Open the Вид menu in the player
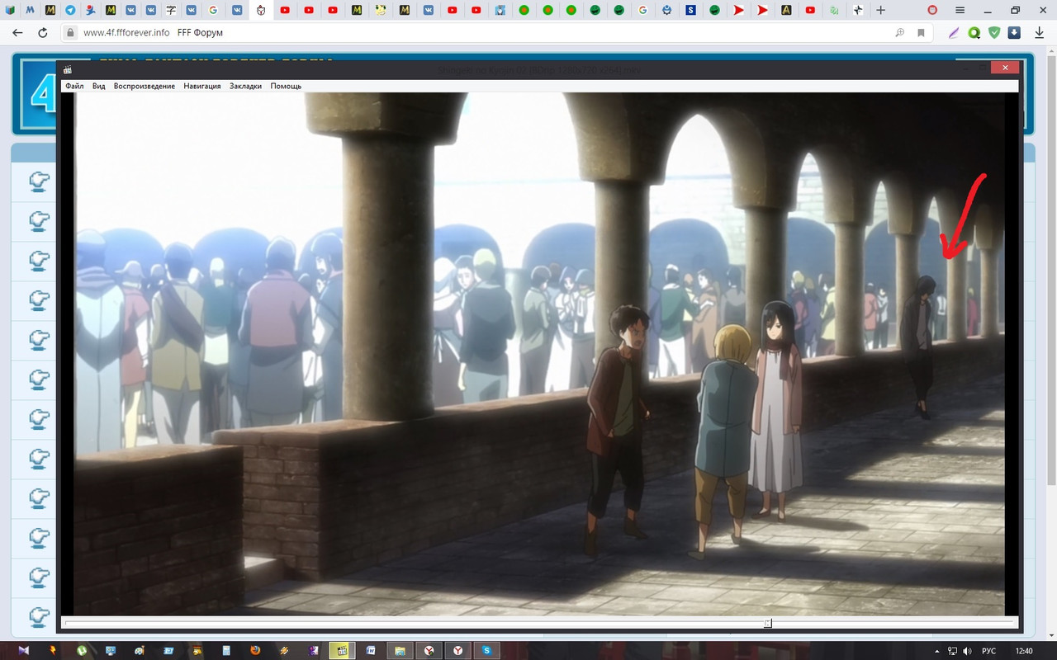This screenshot has width=1057, height=660. coord(99,86)
